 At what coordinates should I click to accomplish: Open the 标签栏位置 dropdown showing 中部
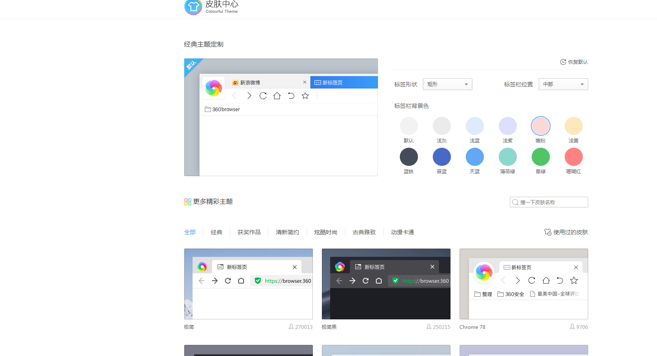point(563,84)
